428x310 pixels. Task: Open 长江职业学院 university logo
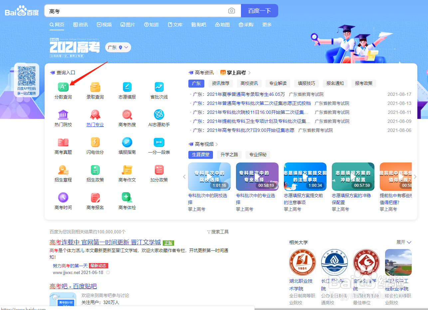click(x=334, y=262)
